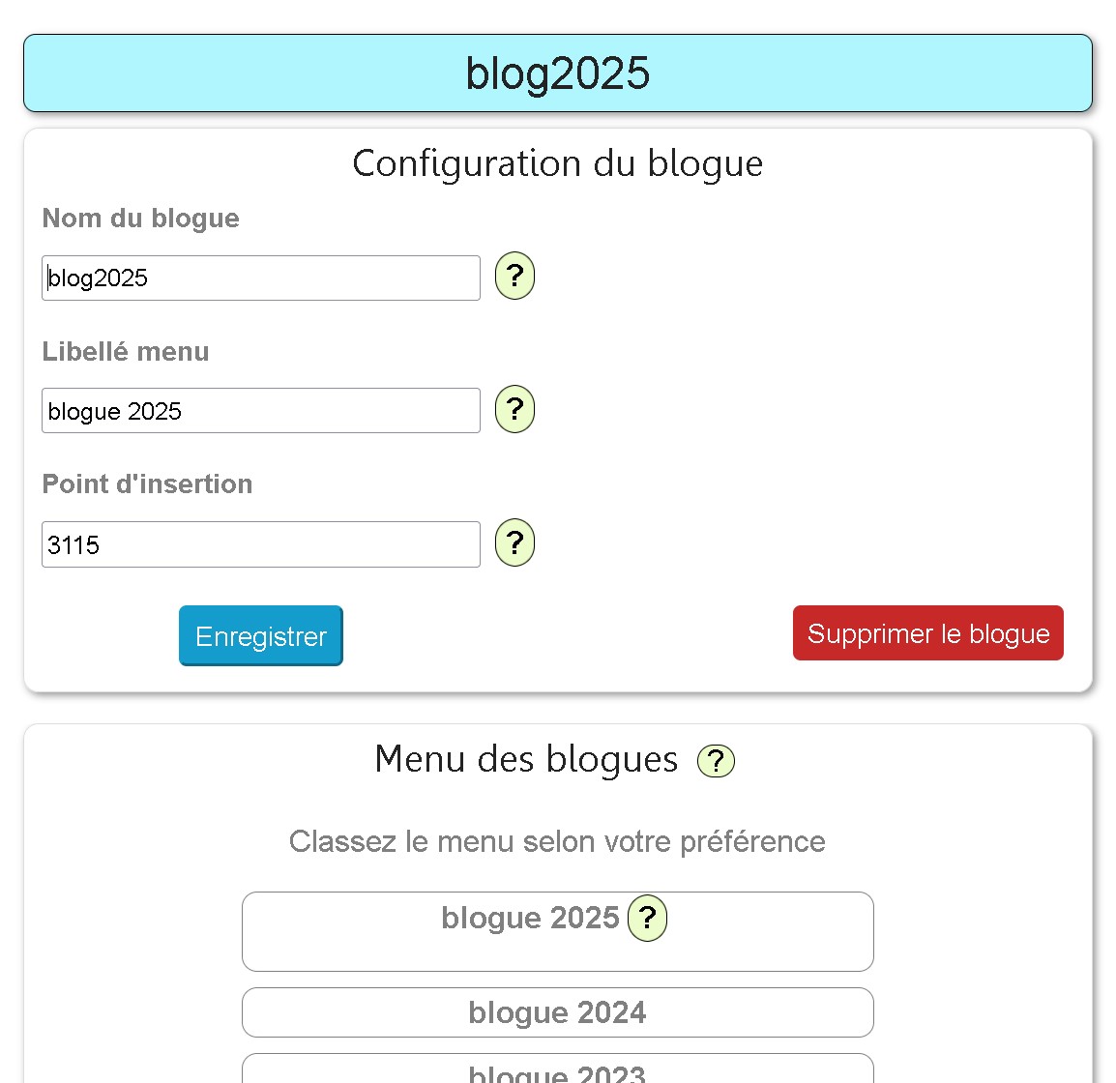1116x1083 pixels.
Task: Click the Menu des blogues heading text
Action: (x=526, y=760)
